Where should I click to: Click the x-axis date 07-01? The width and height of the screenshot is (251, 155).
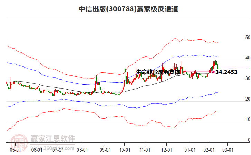pyautogui.click(x=58, y=150)
